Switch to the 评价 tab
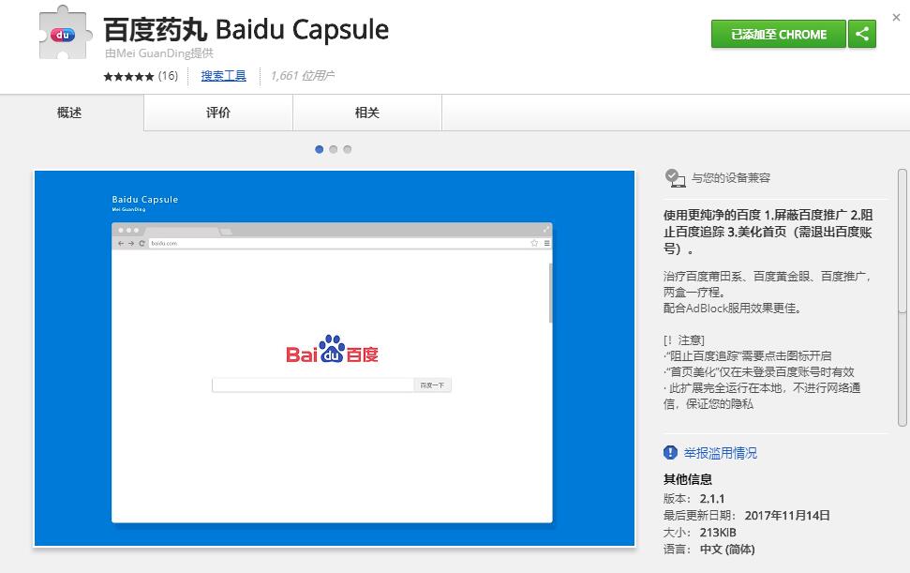Viewport: 910px width, 573px height. (218, 113)
